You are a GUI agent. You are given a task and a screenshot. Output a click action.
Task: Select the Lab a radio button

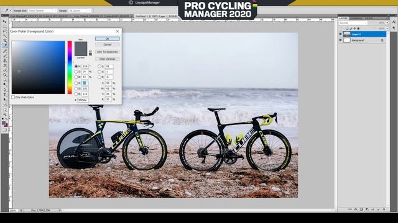(x=99, y=72)
